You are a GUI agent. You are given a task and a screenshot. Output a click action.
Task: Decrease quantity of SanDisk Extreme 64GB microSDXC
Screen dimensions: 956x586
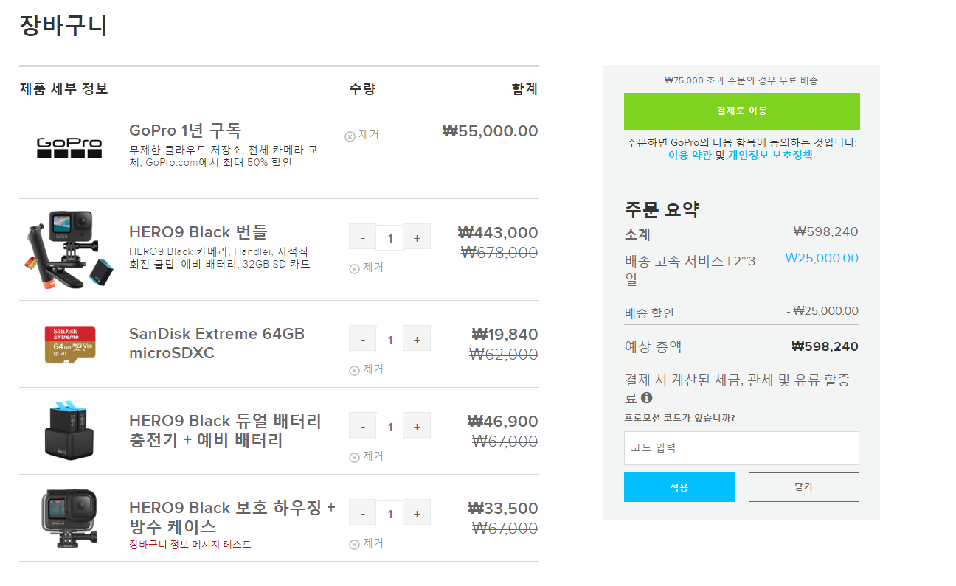click(x=362, y=340)
